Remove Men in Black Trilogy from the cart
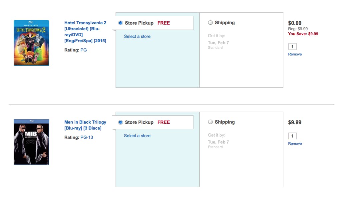341x200 pixels. coord(295,144)
